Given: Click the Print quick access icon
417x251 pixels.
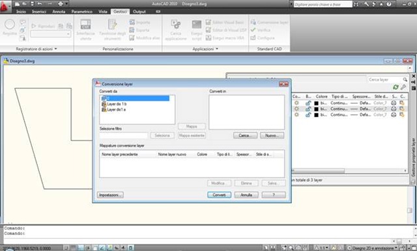Looking at the screenshot, I should pyautogui.click(x=61, y=4).
